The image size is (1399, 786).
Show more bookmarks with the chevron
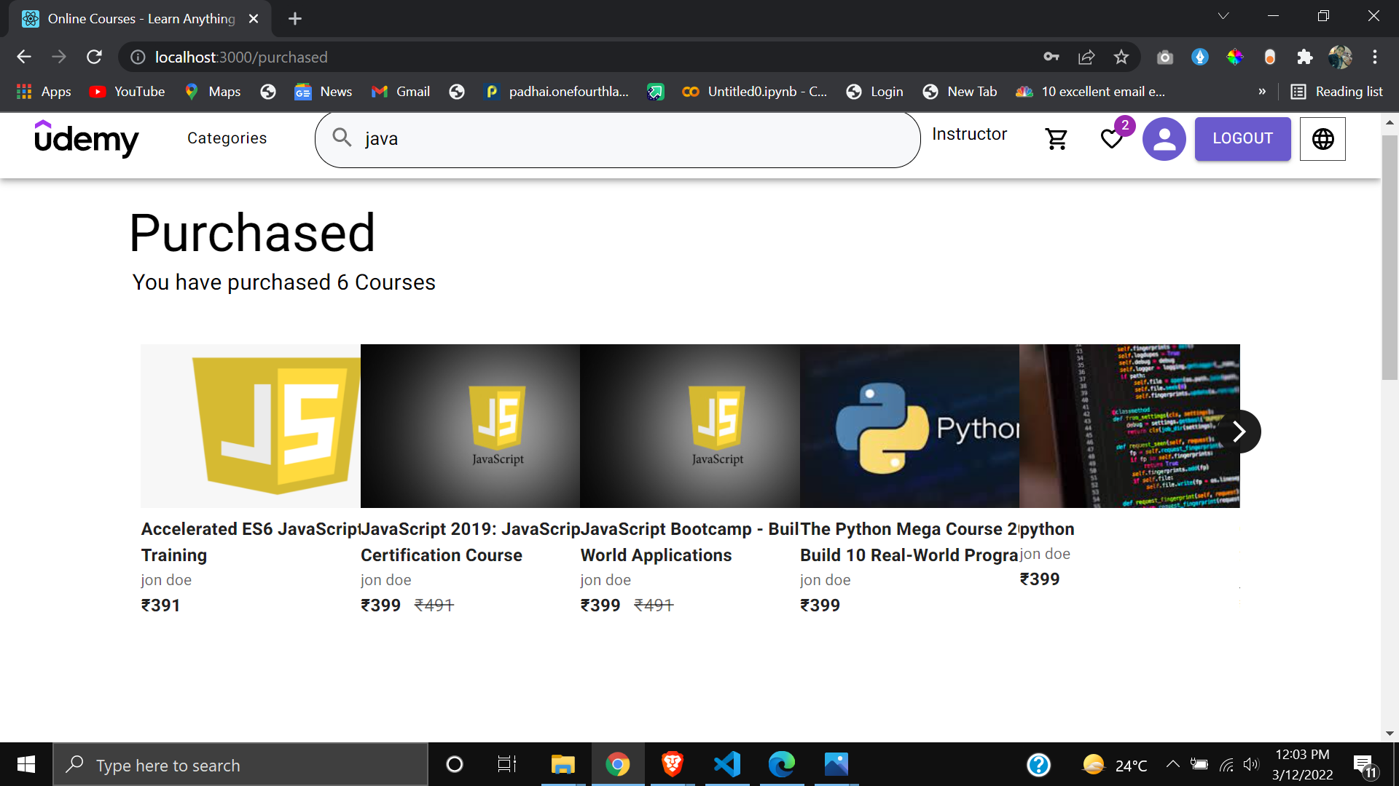pos(1262,92)
